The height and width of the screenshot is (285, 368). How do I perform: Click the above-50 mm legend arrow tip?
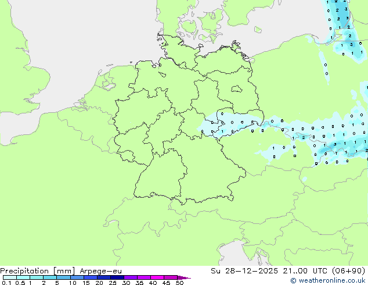[184, 277]
